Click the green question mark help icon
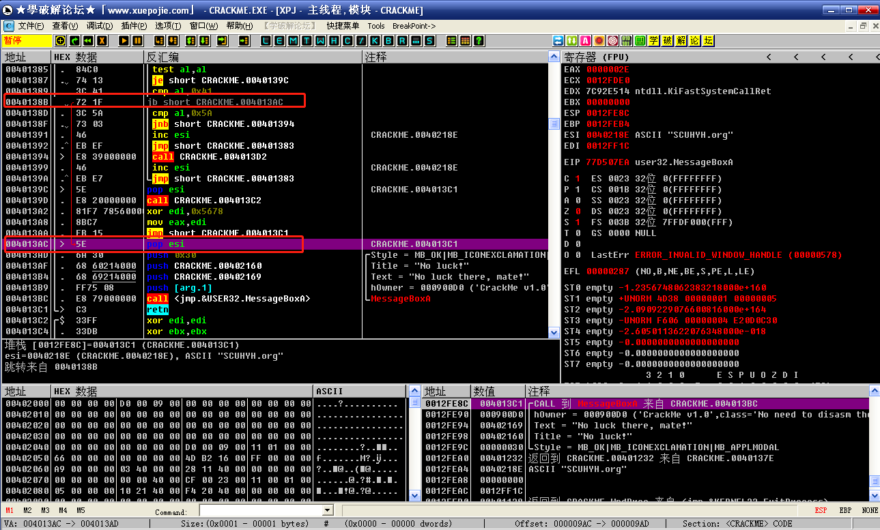The image size is (880, 530). pyautogui.click(x=479, y=41)
